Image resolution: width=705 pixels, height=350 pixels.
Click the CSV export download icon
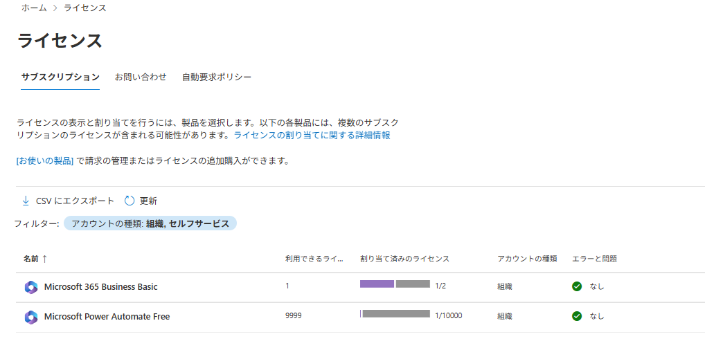click(26, 201)
